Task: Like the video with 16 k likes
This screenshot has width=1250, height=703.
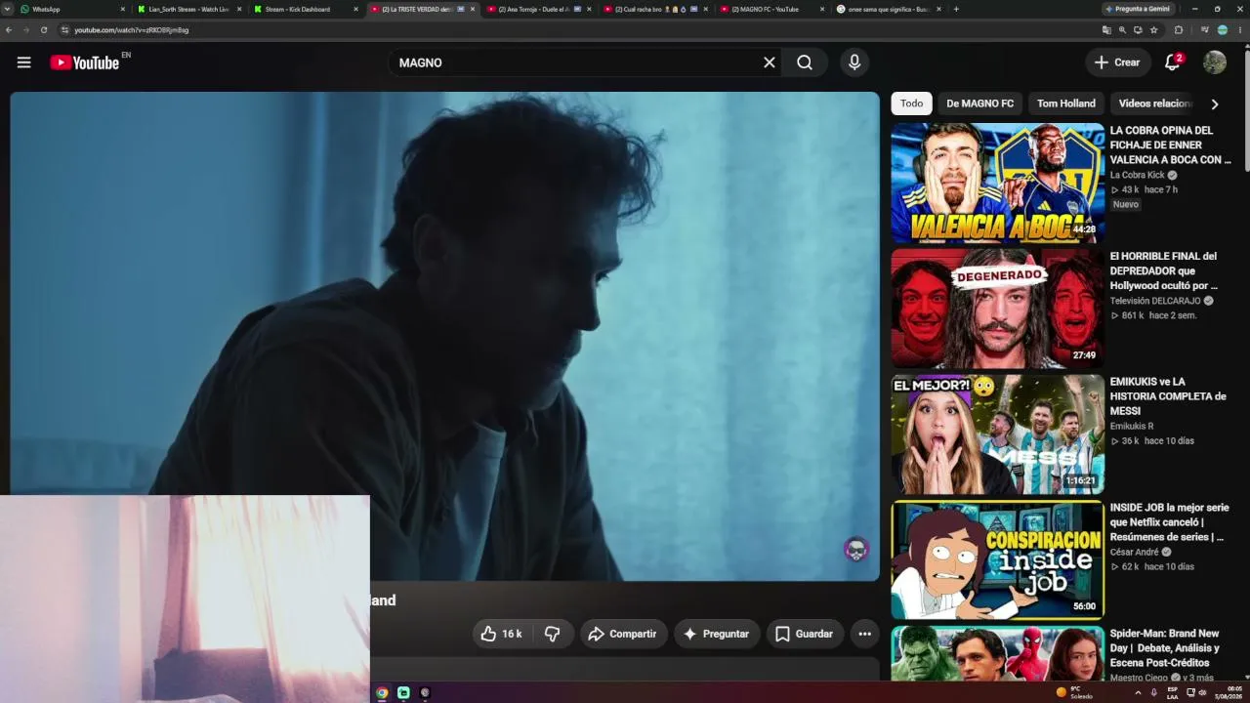Action: [501, 634]
